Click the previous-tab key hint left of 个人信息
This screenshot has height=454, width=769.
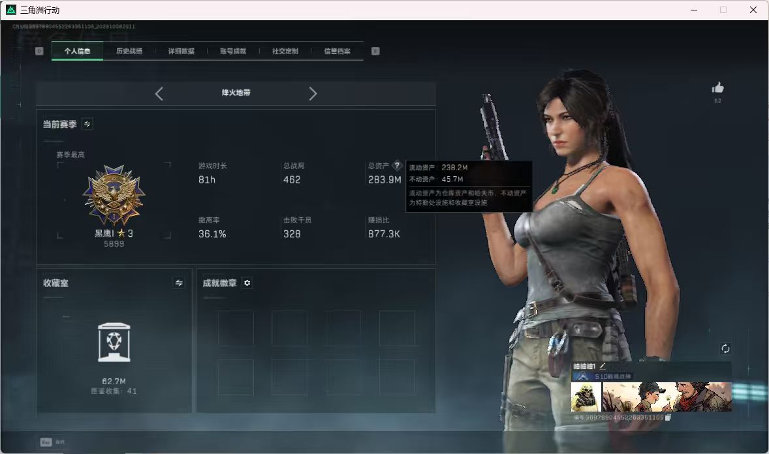coord(39,51)
